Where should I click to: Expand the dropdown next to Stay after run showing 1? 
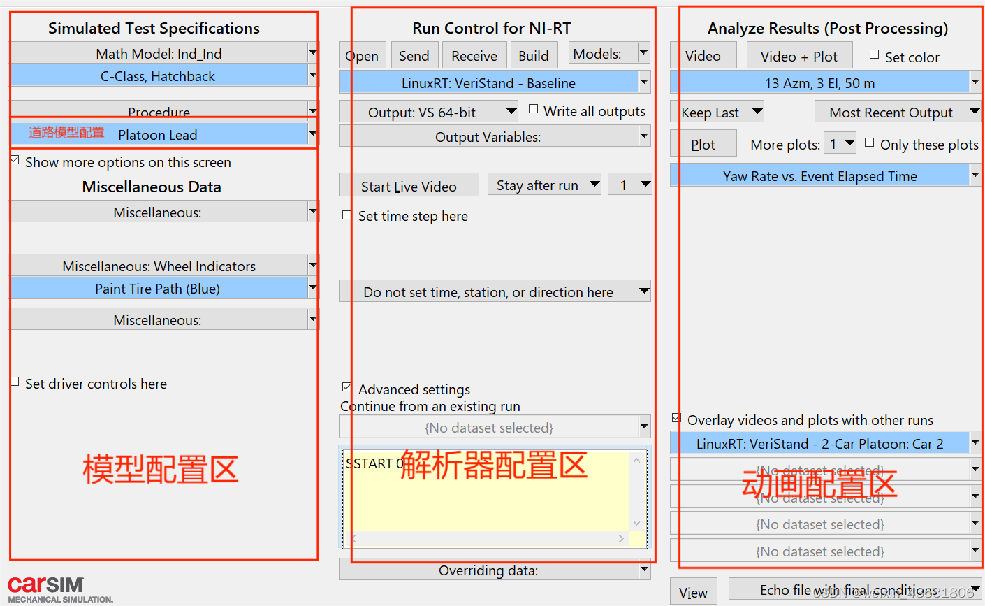point(629,185)
